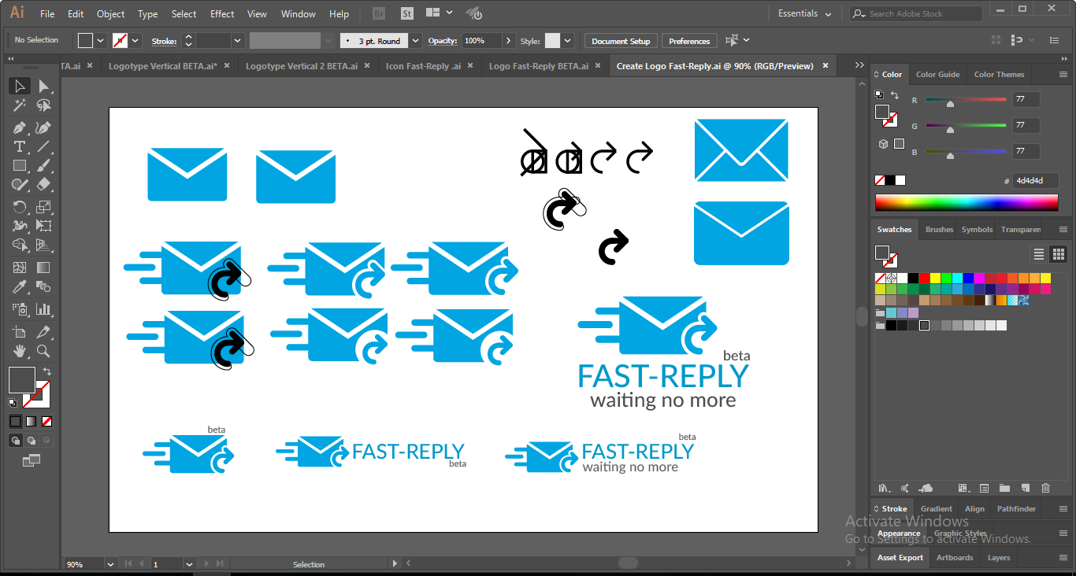The width and height of the screenshot is (1076, 576).
Task: Switch Swatches panel to list view
Action: [1039, 253]
